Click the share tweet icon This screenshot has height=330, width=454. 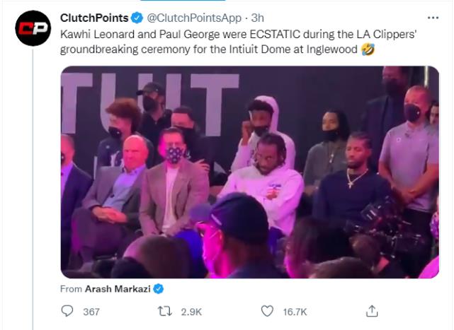[370, 311]
